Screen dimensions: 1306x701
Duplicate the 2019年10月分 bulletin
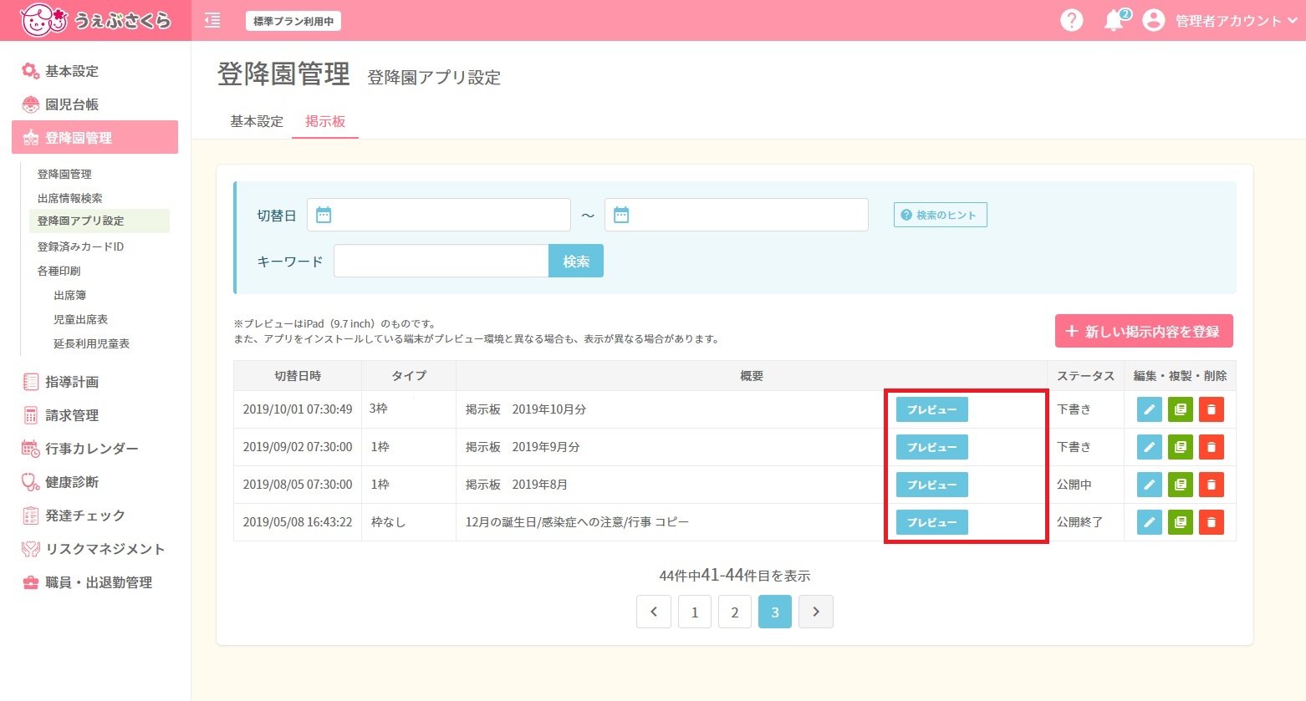click(1181, 409)
